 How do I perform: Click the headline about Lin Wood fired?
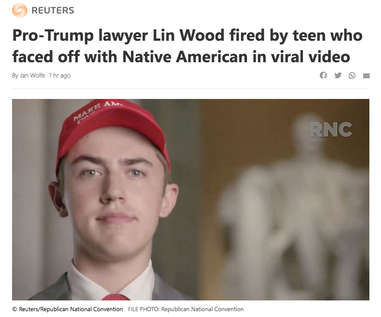pos(187,46)
